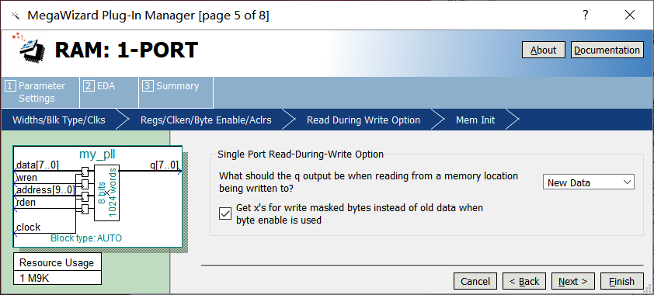Click the RAM chip logo icon
654x295 pixels.
(29, 49)
